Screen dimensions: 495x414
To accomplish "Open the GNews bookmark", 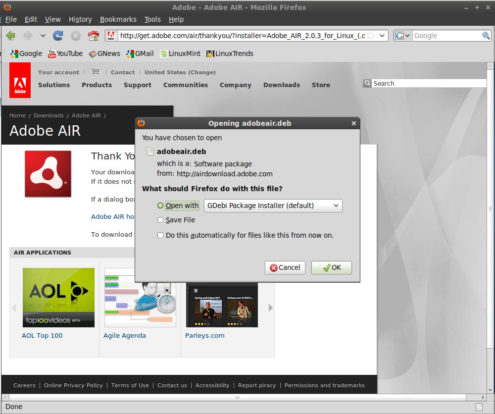I will click(x=104, y=53).
